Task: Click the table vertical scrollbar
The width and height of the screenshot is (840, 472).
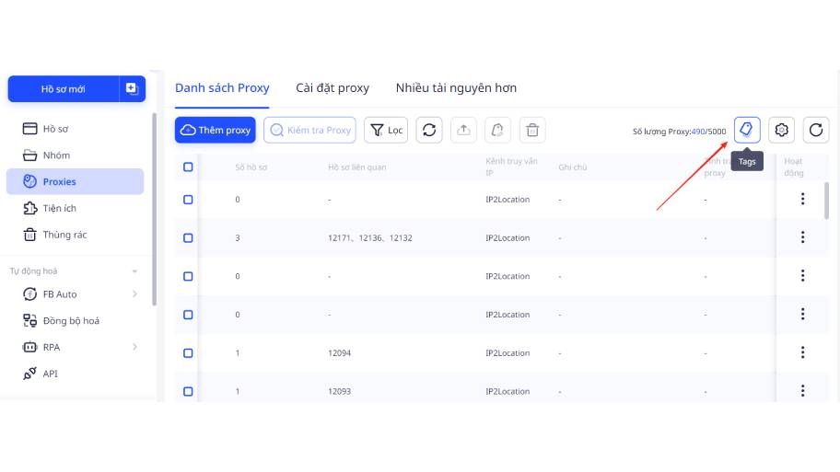Action: click(826, 201)
